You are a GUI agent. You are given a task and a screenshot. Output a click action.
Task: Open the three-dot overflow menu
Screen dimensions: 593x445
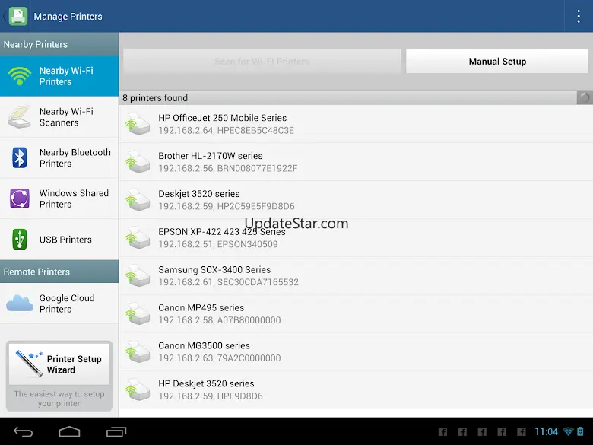[x=579, y=16]
